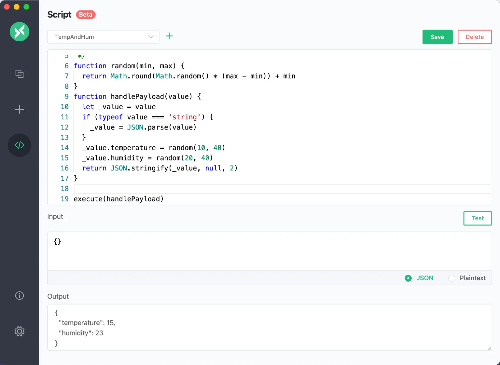Image resolution: width=500 pixels, height=365 pixels.
Task: Click the plus icon in the sidebar
Action: (x=20, y=109)
